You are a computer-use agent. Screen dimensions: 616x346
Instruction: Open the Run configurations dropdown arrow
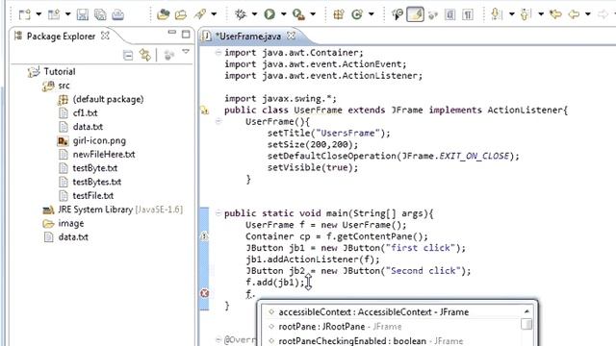coord(284,14)
